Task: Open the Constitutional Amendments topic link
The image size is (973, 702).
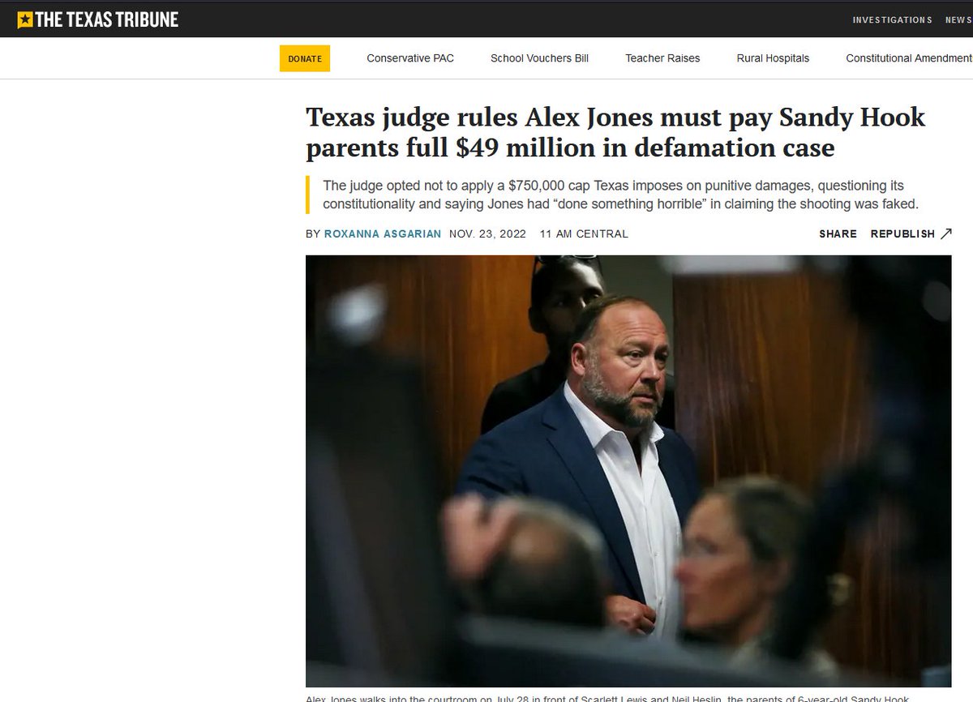Action: coord(909,58)
